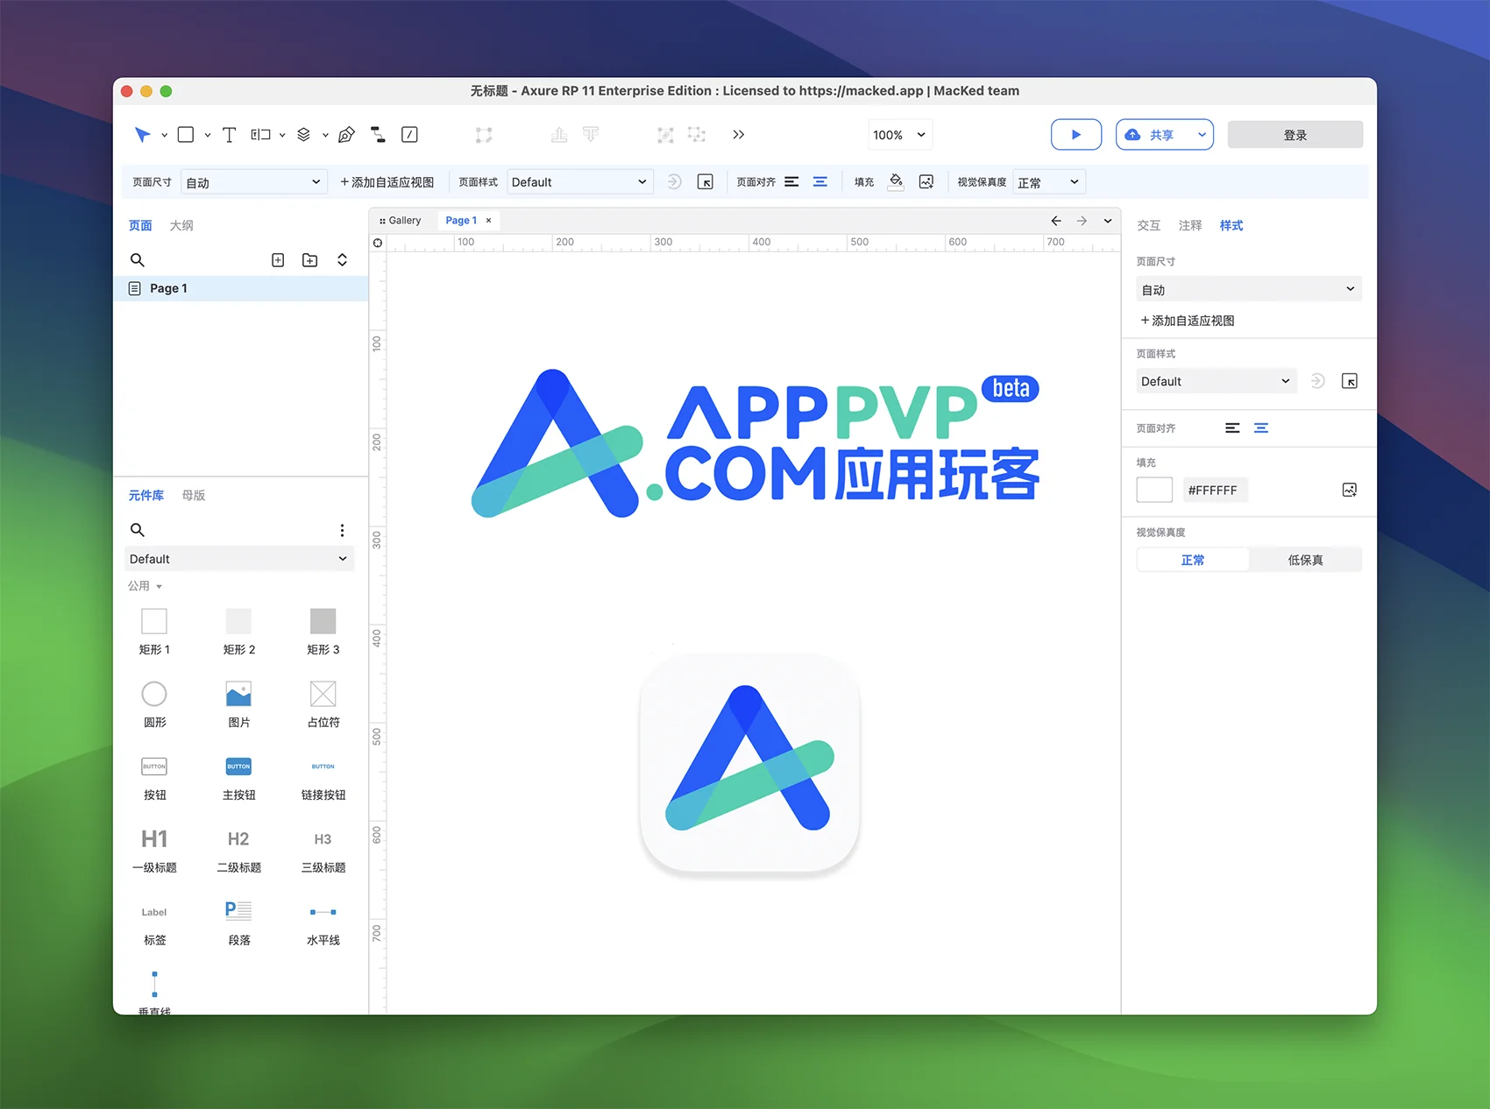Click the fill paint bucket icon in top bar
The width and height of the screenshot is (1490, 1109).
[x=896, y=182]
